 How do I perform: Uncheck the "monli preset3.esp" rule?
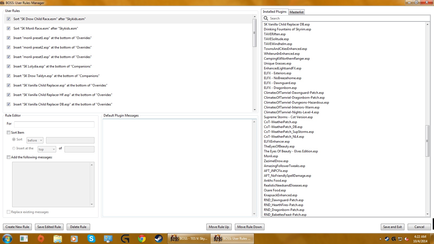(x=9, y=57)
